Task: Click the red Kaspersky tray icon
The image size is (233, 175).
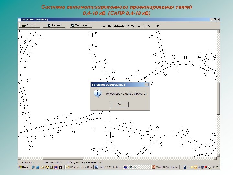Action: coord(206,167)
